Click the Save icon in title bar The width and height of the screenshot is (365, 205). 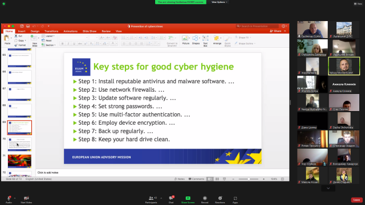28,26
